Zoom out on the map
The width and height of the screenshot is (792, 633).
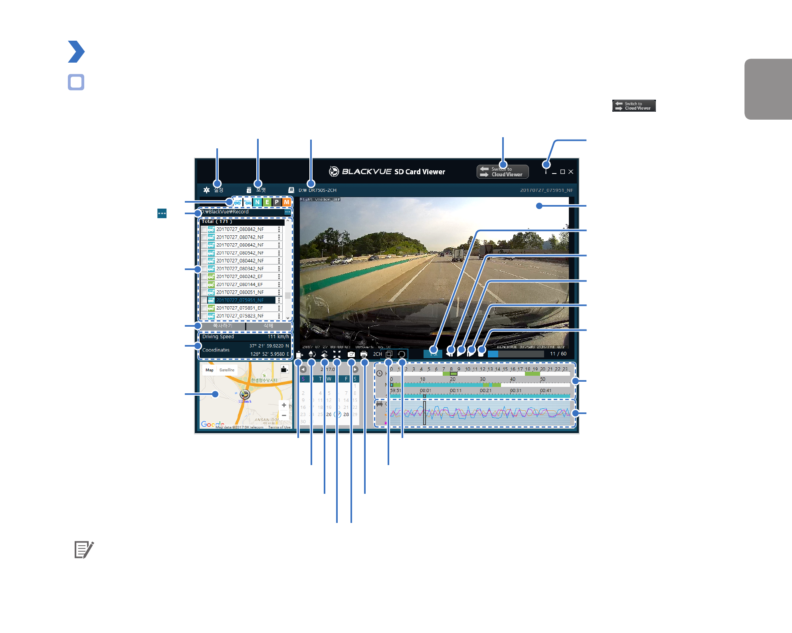click(284, 415)
